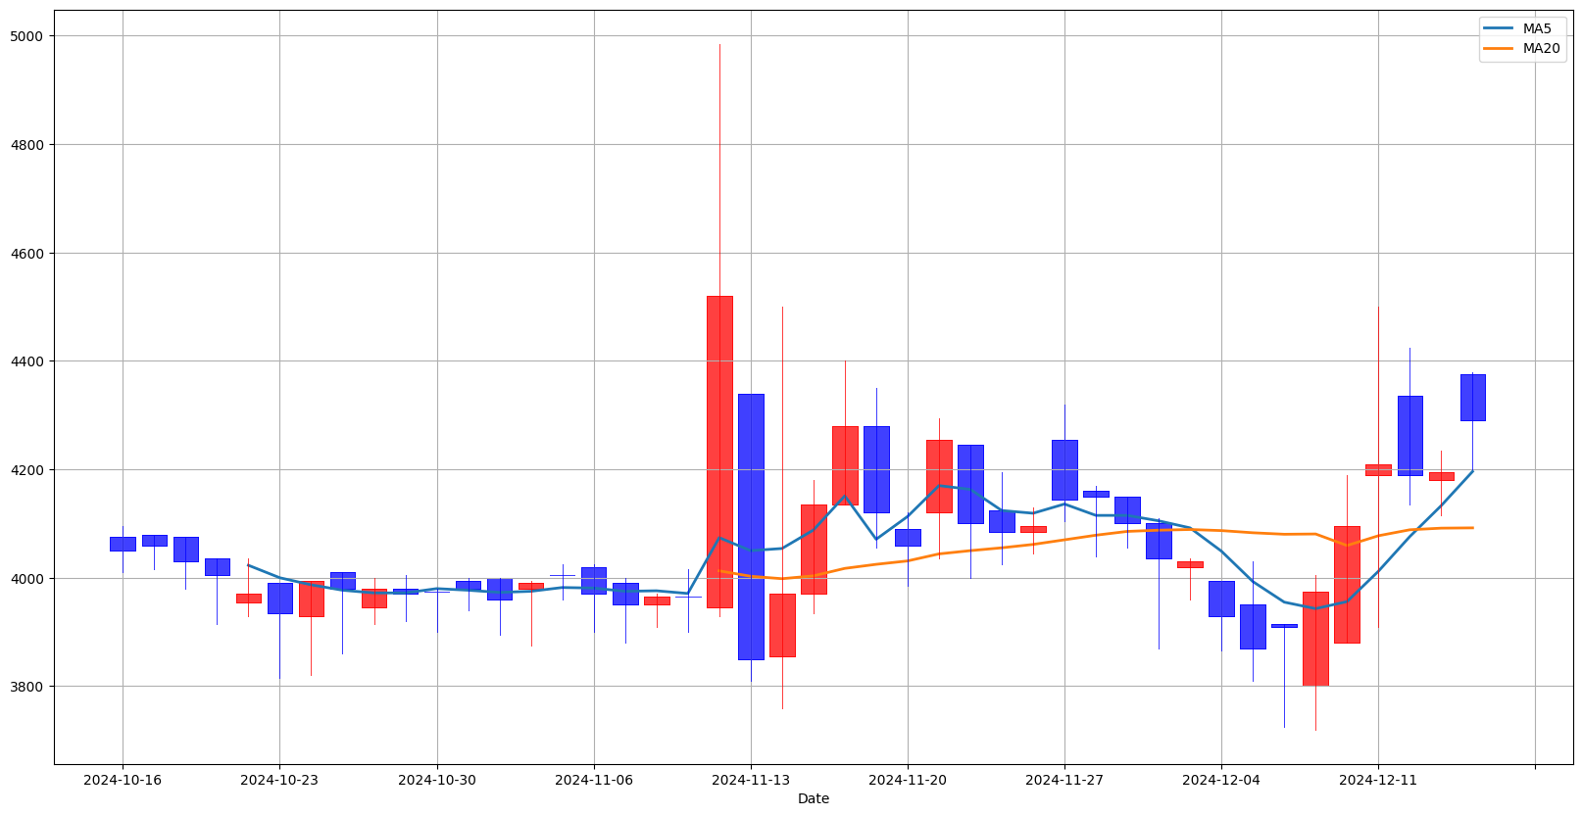Click the 2024-11-20 date tick label
Viewport: 1582px width, 816px height.
tap(908, 780)
